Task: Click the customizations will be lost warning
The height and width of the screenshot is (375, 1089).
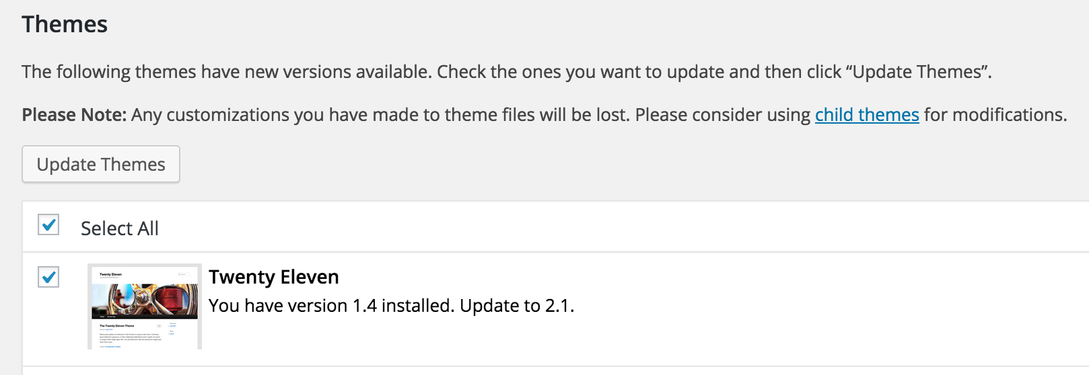Action: [x=380, y=115]
